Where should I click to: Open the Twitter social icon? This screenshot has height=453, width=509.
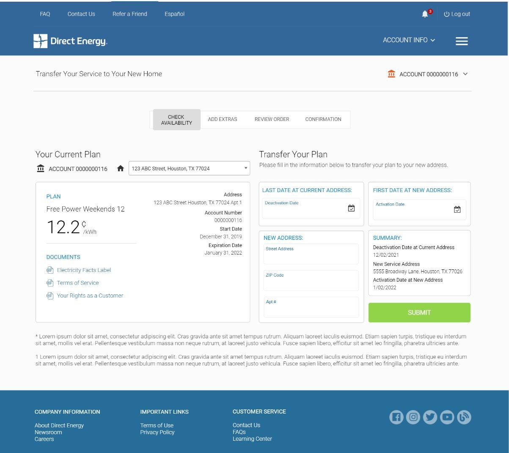pyautogui.click(x=430, y=417)
